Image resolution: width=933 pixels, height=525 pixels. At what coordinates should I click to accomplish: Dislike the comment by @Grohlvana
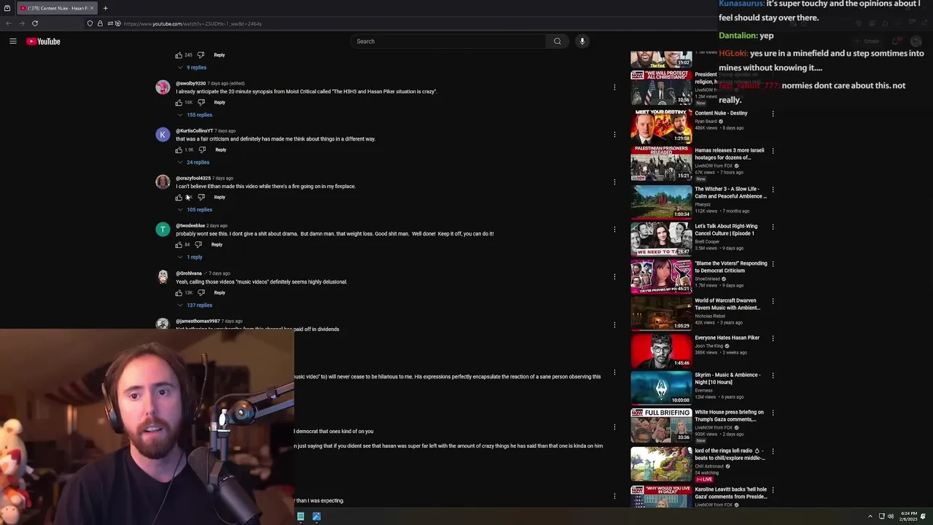(x=201, y=293)
